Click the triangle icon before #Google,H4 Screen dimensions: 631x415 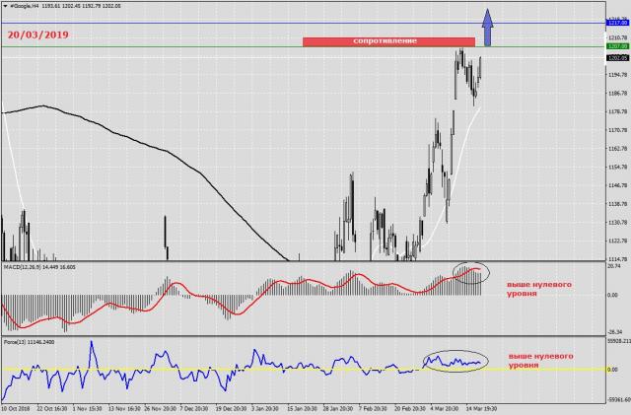coord(4,5)
